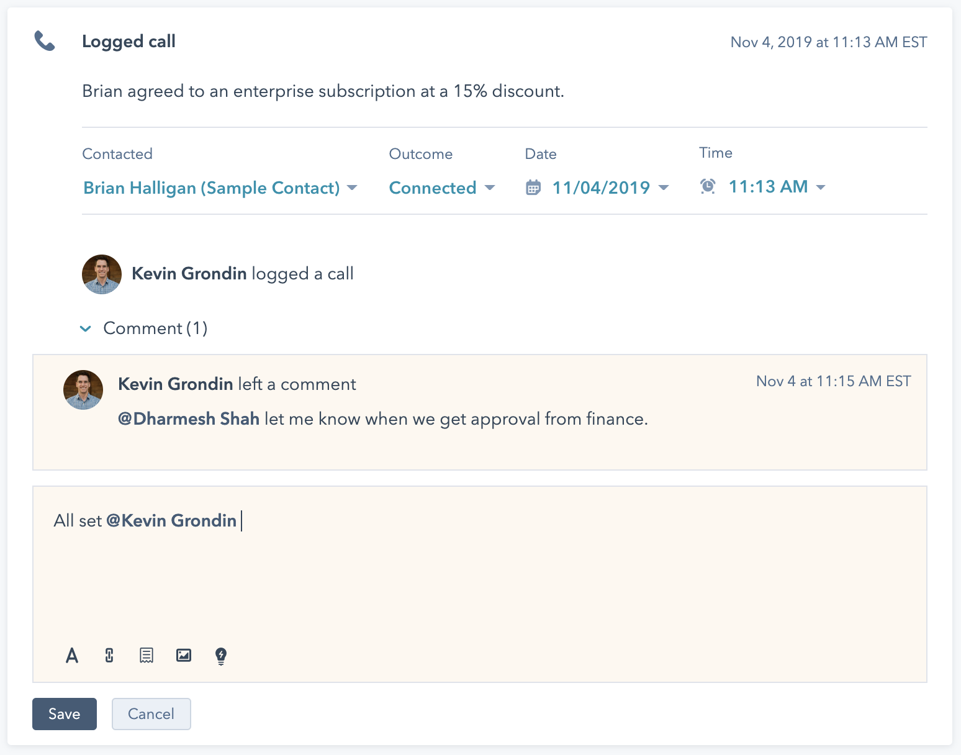Insert a snippet using the snippets icon
This screenshot has width=961, height=755.
click(x=147, y=655)
